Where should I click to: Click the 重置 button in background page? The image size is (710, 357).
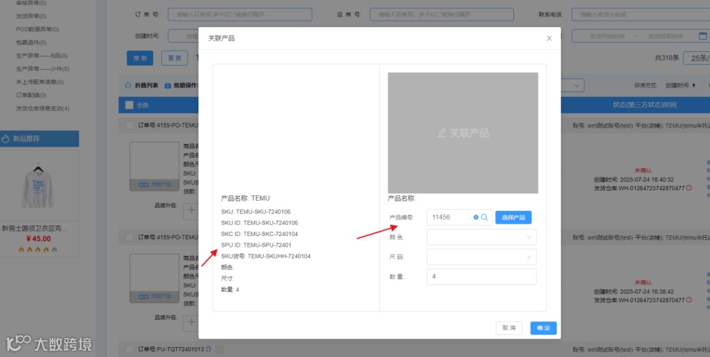point(175,58)
